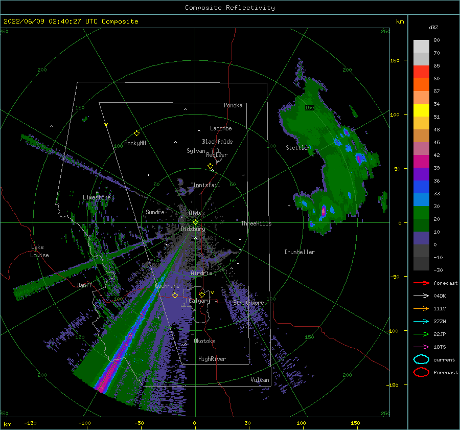Click the Banff label
This screenshot has height=430, width=460.
point(84,285)
